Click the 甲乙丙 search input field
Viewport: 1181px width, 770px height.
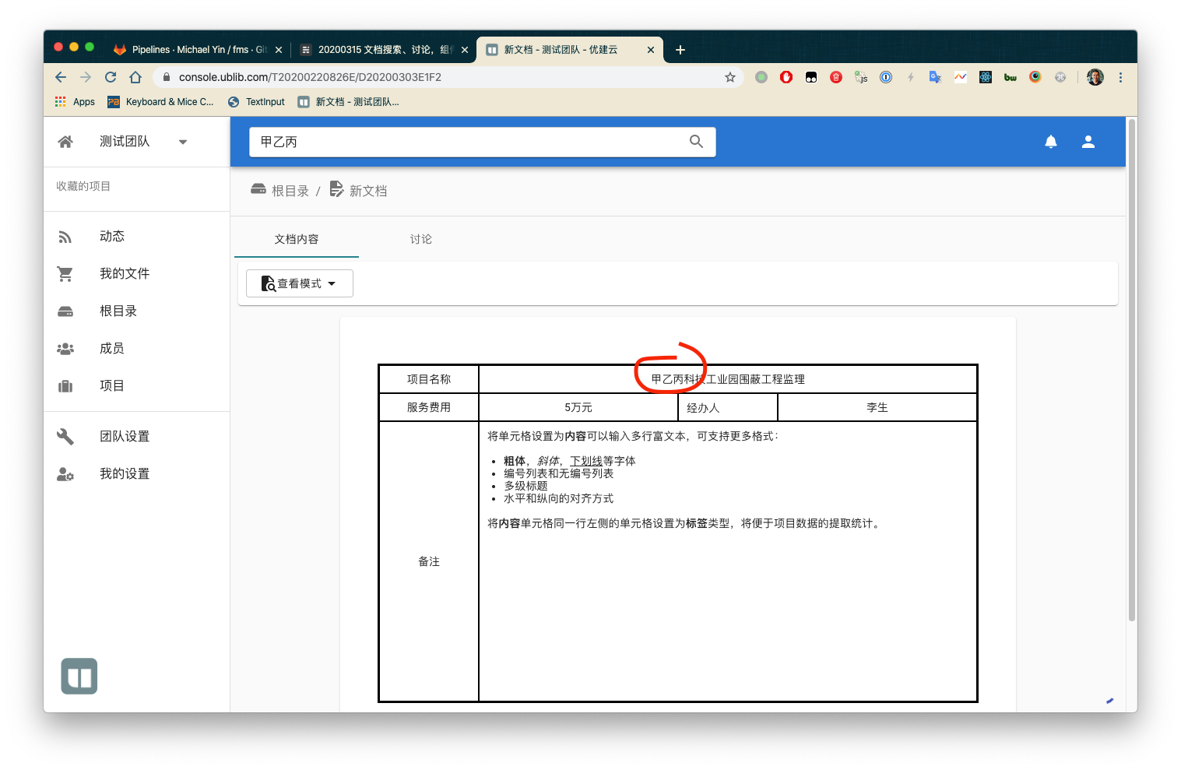(x=467, y=142)
